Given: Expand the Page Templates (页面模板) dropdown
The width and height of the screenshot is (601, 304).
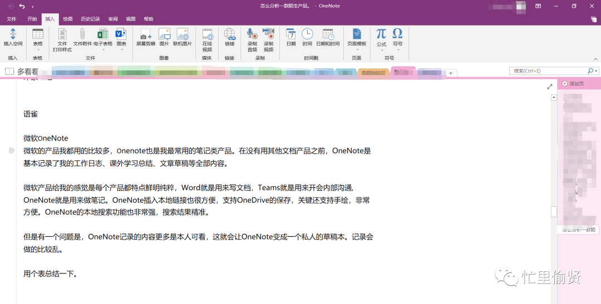Looking at the screenshot, I should point(357,49).
